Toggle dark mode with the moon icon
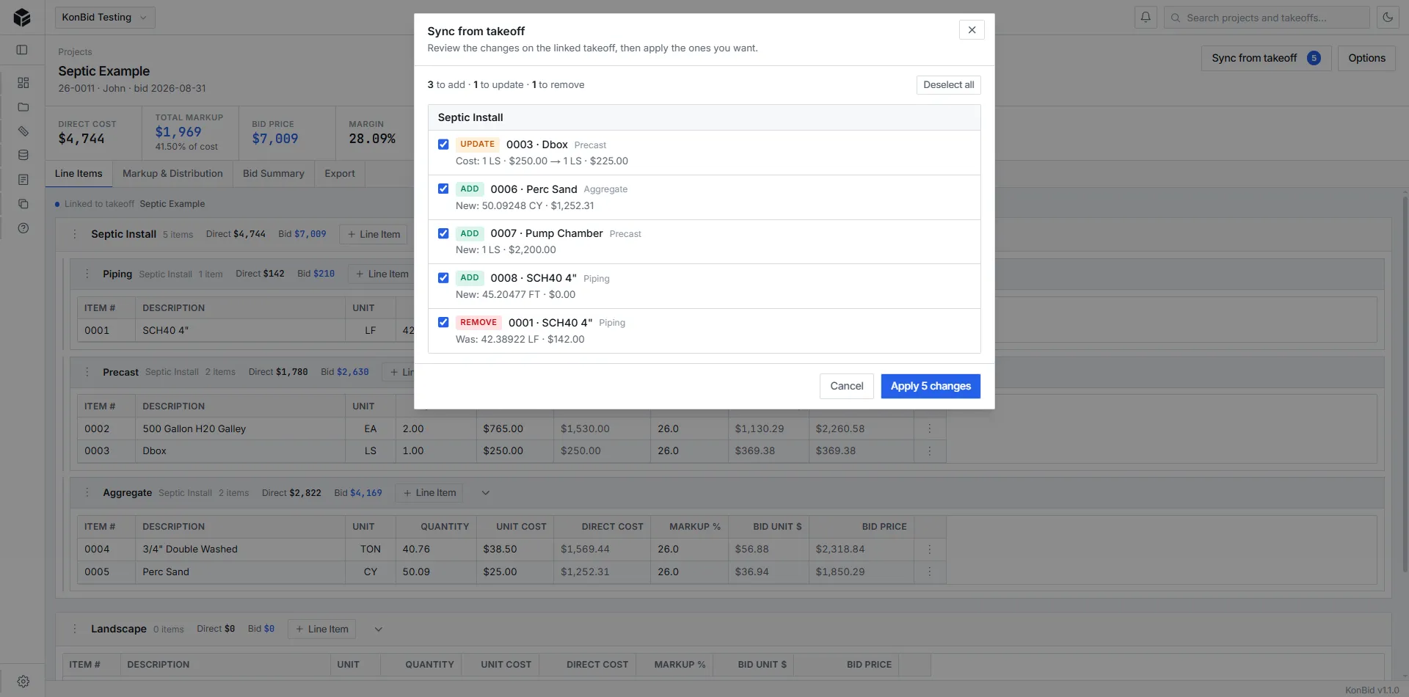This screenshot has height=697, width=1409. pyautogui.click(x=1388, y=18)
